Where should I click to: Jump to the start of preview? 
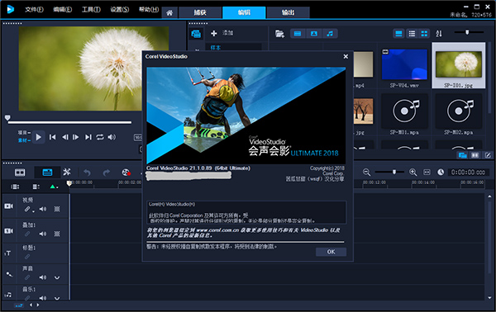(53, 137)
